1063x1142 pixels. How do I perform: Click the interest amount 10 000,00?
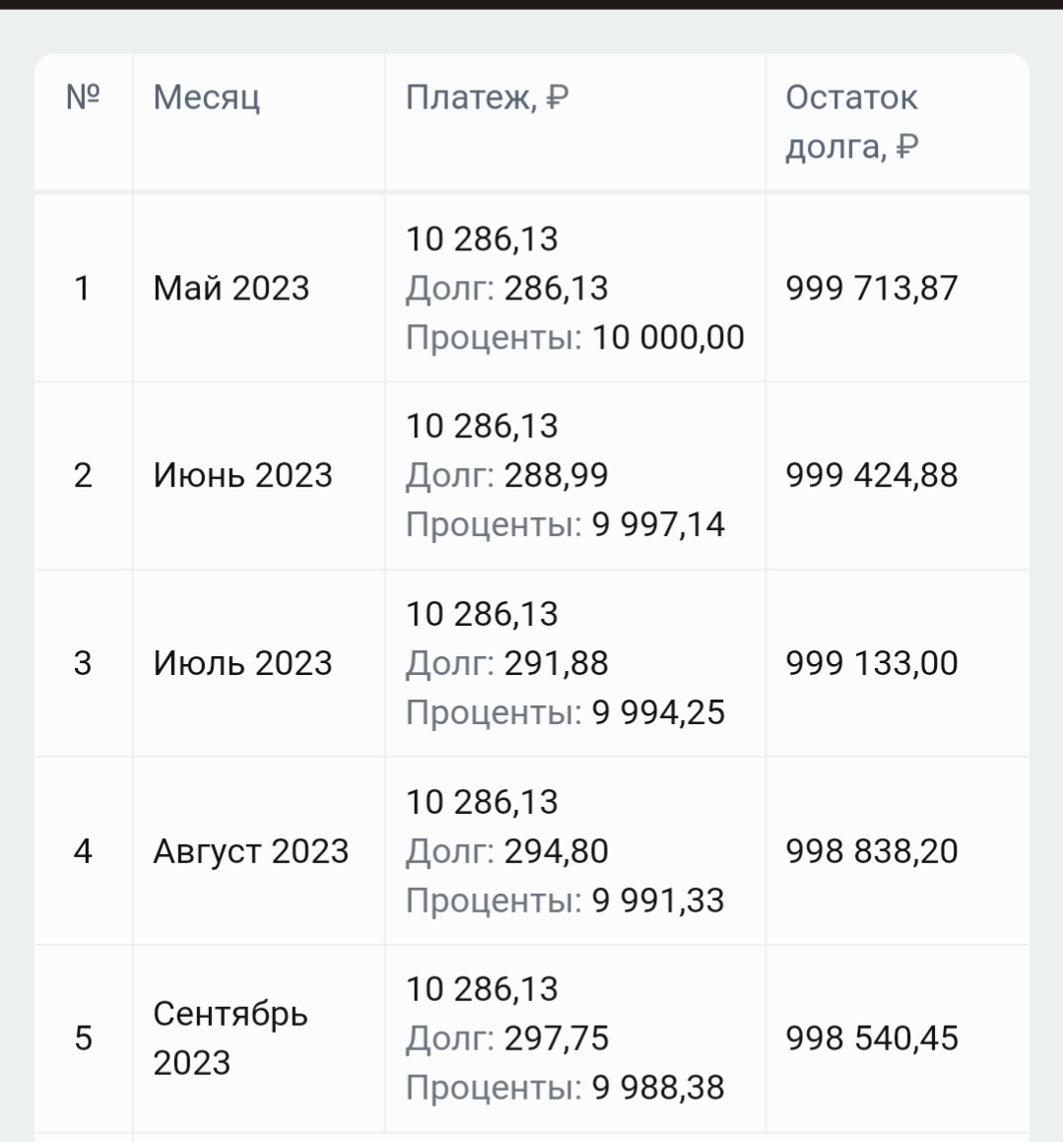668,337
